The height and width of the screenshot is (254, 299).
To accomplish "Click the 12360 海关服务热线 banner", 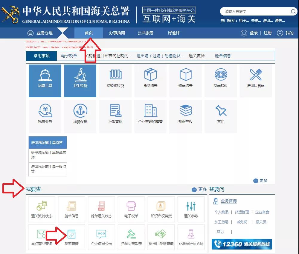I will 242,244.
